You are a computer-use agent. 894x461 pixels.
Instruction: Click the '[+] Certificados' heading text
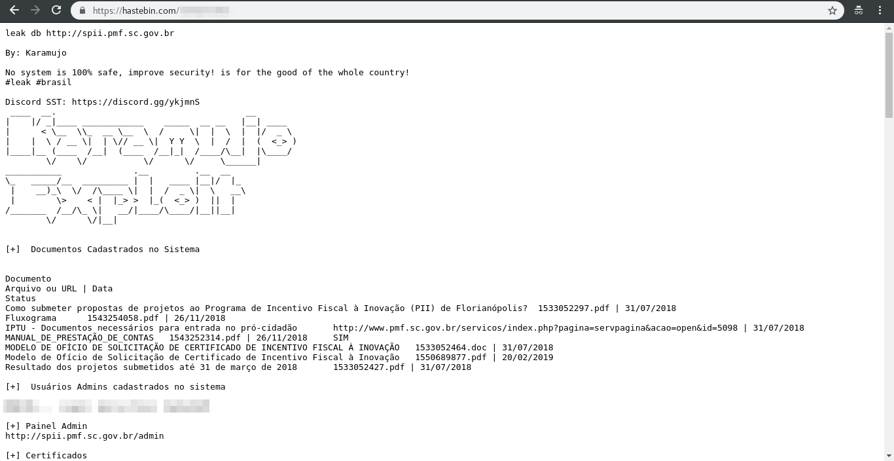[46, 456]
